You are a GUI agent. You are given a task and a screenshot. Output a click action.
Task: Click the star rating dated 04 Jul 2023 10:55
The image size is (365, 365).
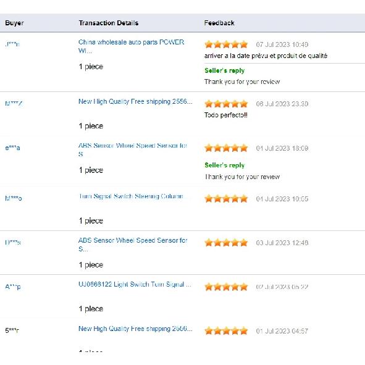[226, 199]
